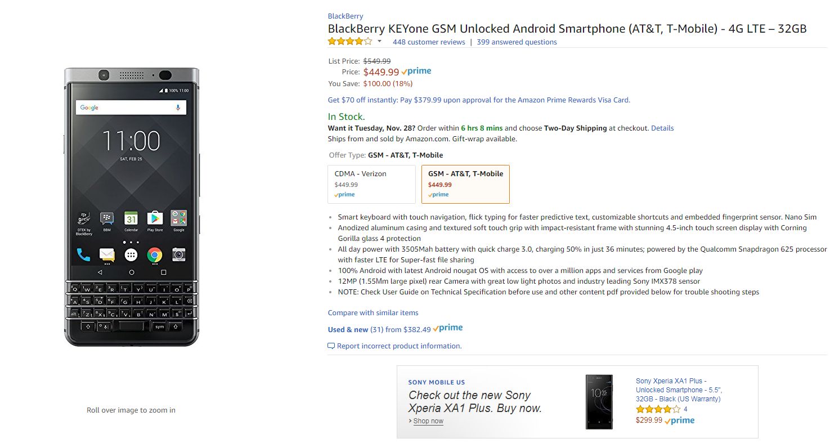This screenshot has width=839, height=443.
Task: Open the 399 answered questions link
Action: click(x=517, y=42)
